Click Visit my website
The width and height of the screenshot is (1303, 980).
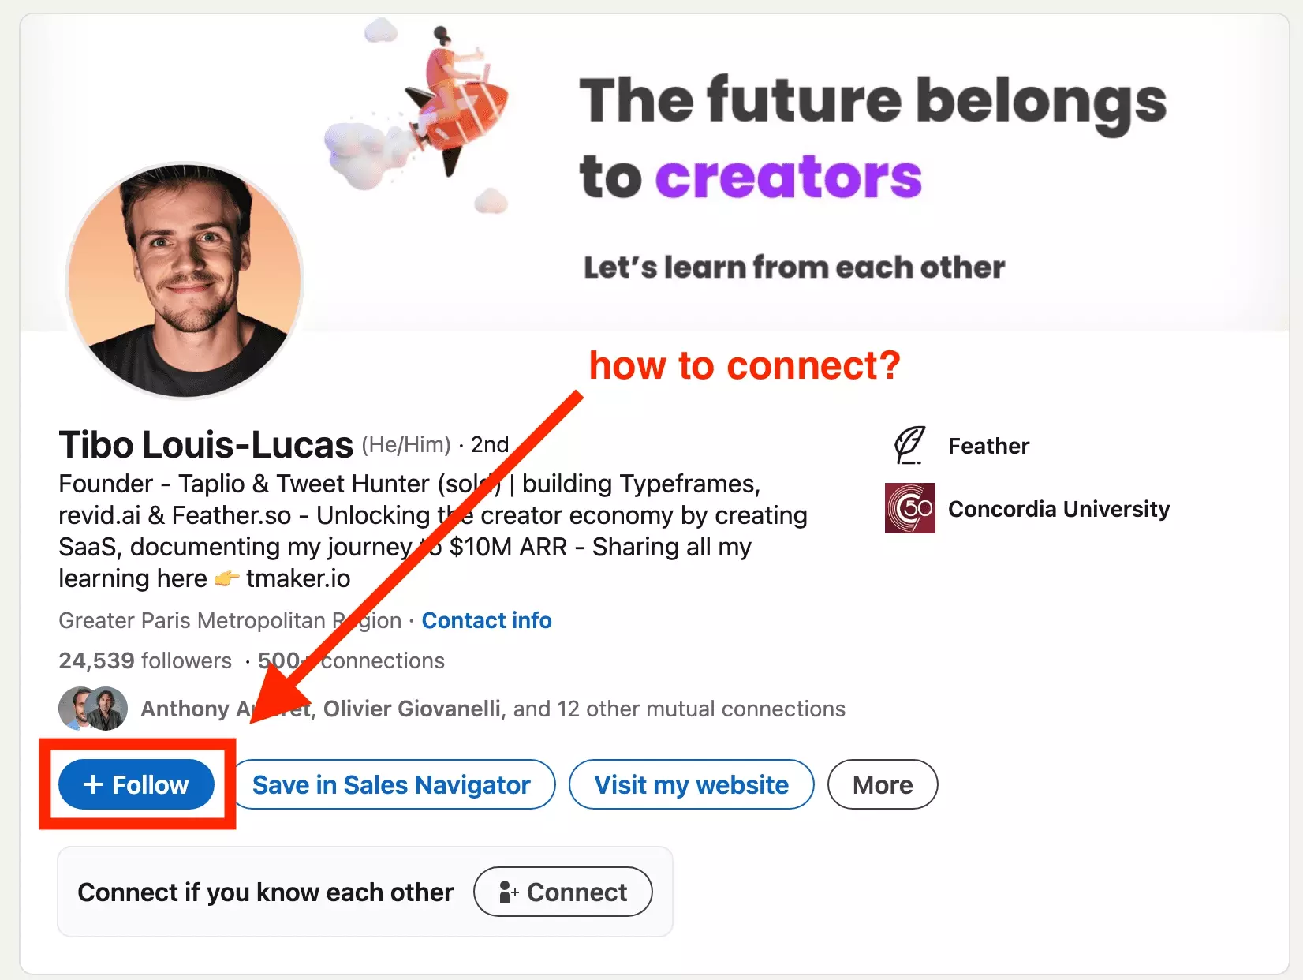691,784
